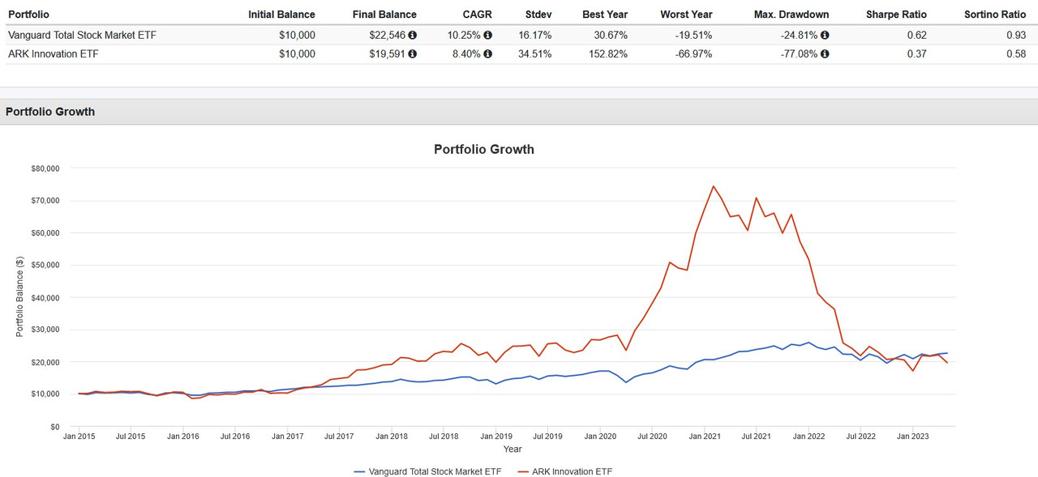Select the Worst Year column header

click(x=686, y=14)
